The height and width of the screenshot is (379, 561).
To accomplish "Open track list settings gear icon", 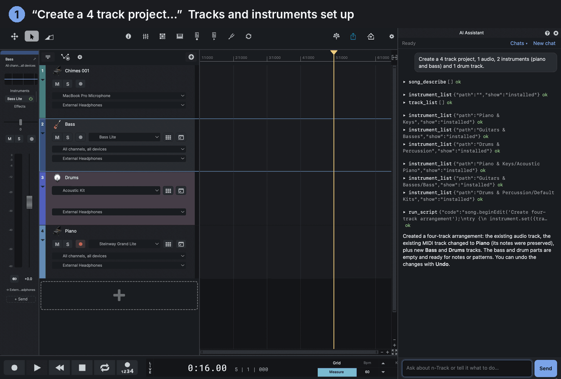I will (80, 57).
